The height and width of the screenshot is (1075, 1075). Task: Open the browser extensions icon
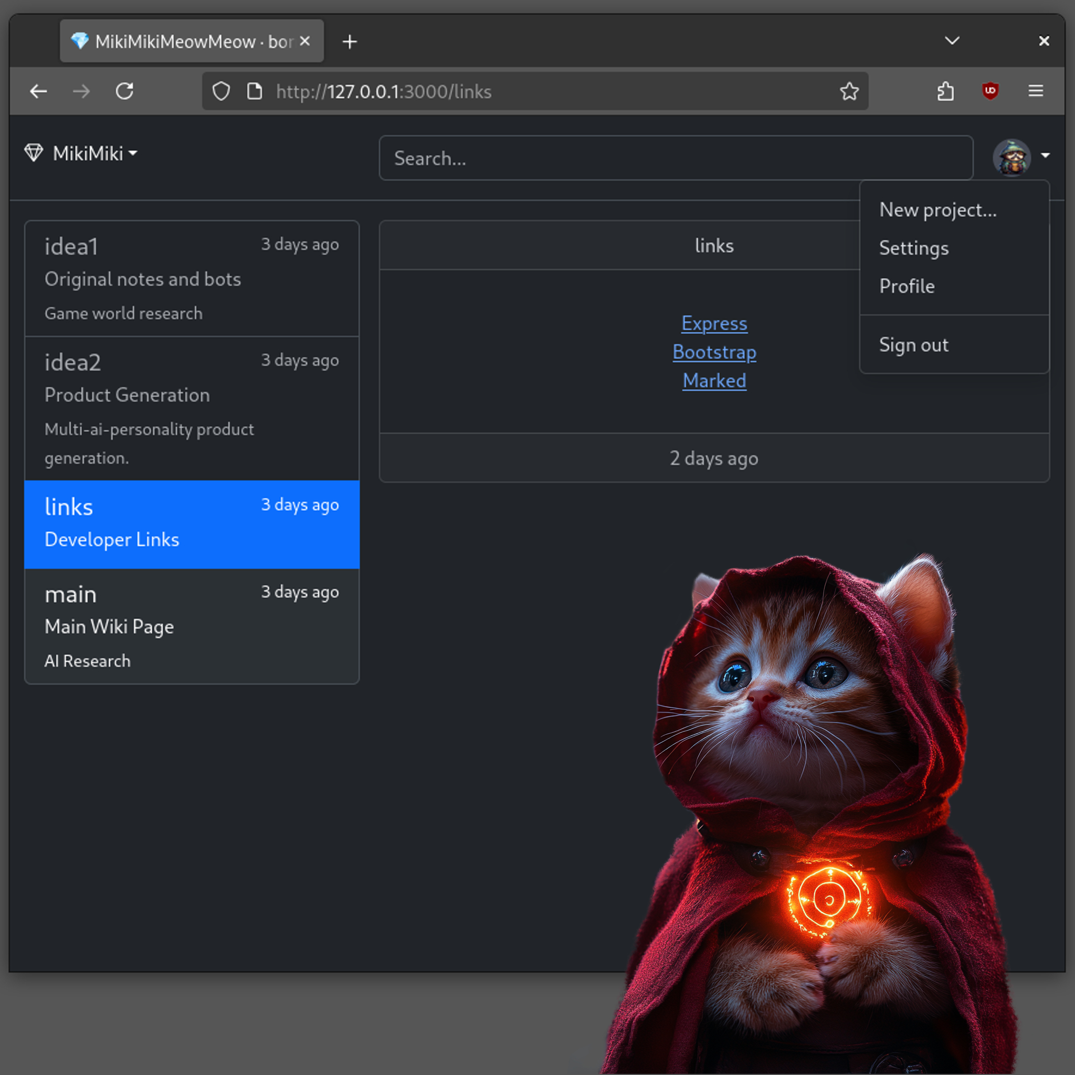point(945,91)
